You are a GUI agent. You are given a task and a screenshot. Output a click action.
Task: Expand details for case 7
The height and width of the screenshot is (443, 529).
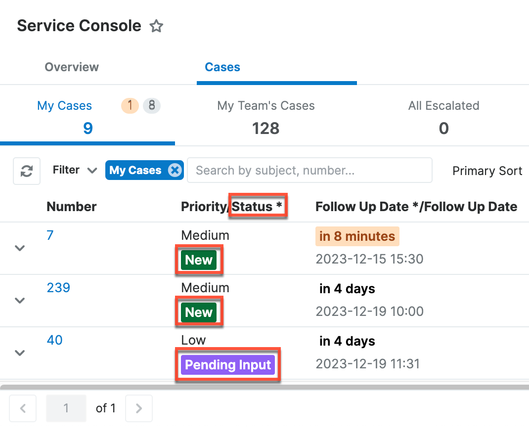coord(20,248)
